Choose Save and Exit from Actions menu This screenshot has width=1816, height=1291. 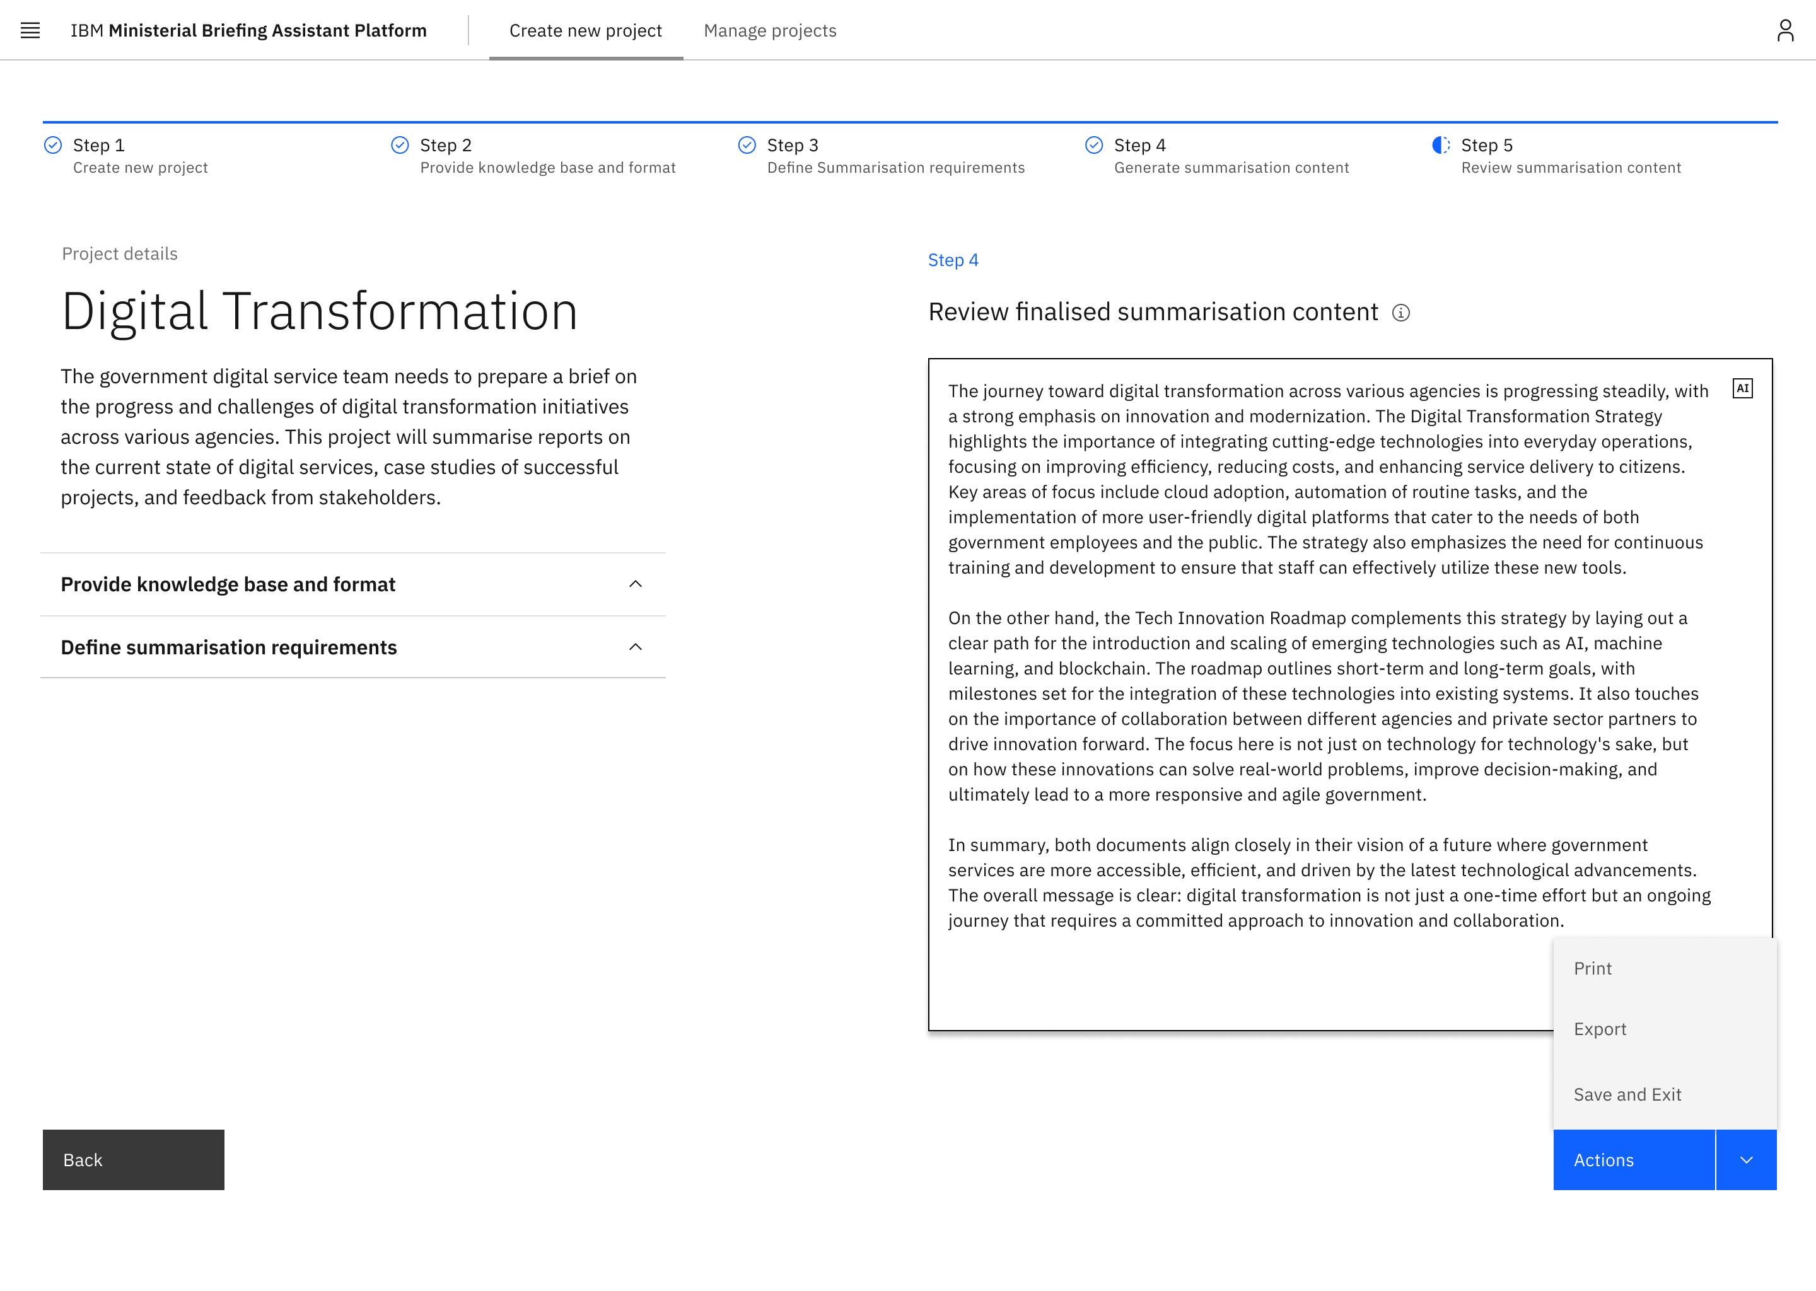pos(1665,1095)
